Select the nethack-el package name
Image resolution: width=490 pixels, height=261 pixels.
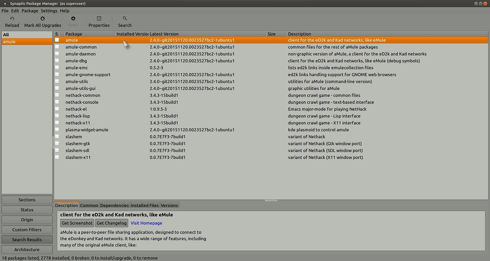click(x=76, y=109)
